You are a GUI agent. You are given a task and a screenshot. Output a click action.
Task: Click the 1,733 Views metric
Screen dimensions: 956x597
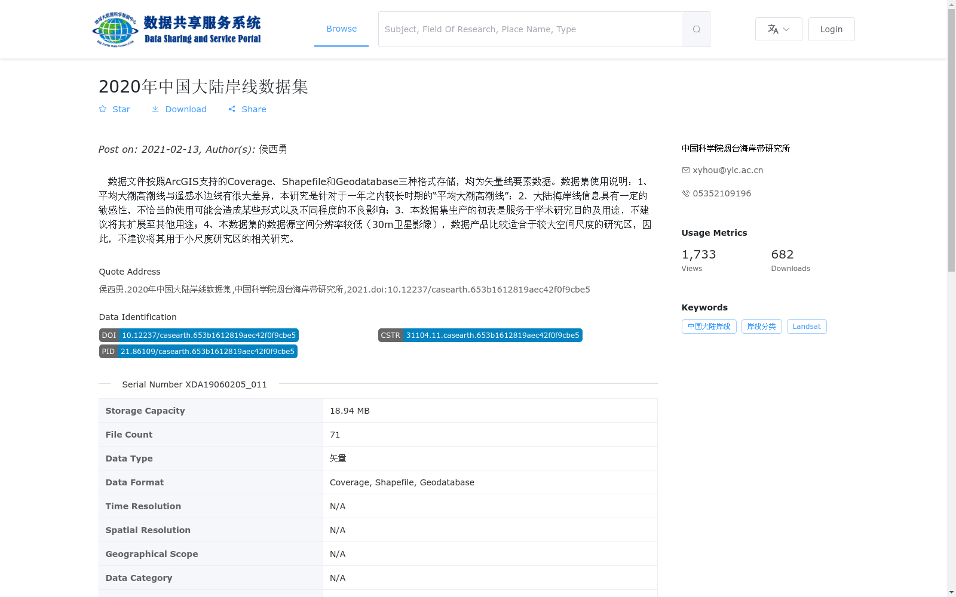tap(698, 260)
